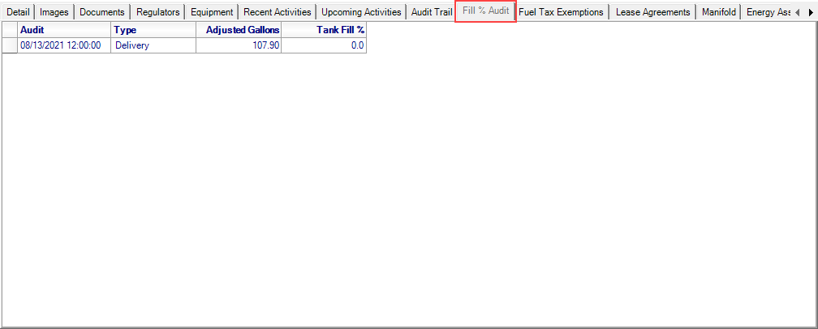
Task: Select the row header of the Delivery record
Action: pyautogui.click(x=10, y=45)
